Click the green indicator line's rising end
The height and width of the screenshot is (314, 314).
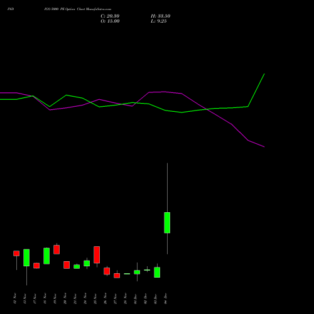(264, 74)
